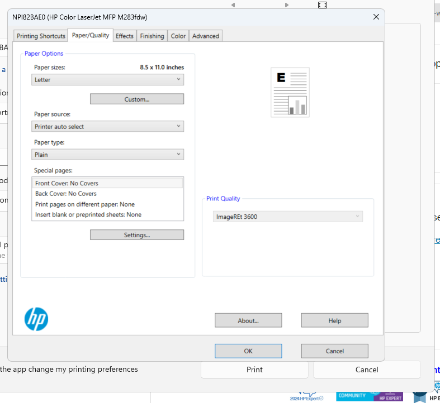The height and width of the screenshot is (403, 440).
Task: Open the ImageREt 3600 print quality dropdown
Action: click(x=288, y=217)
